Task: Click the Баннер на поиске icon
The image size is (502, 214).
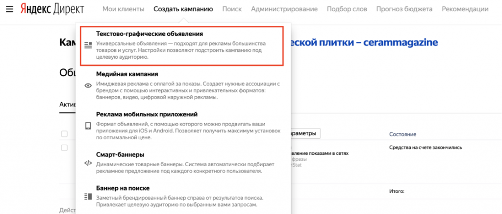Action: click(88, 196)
